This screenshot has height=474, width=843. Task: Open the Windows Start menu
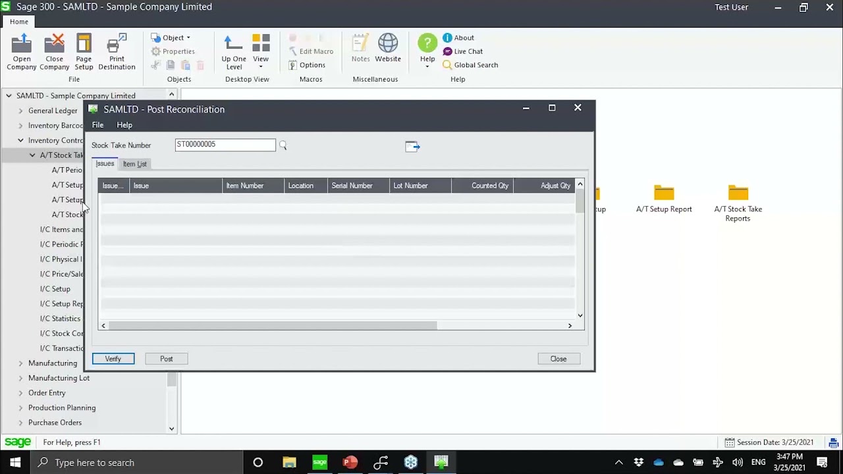[15, 462]
